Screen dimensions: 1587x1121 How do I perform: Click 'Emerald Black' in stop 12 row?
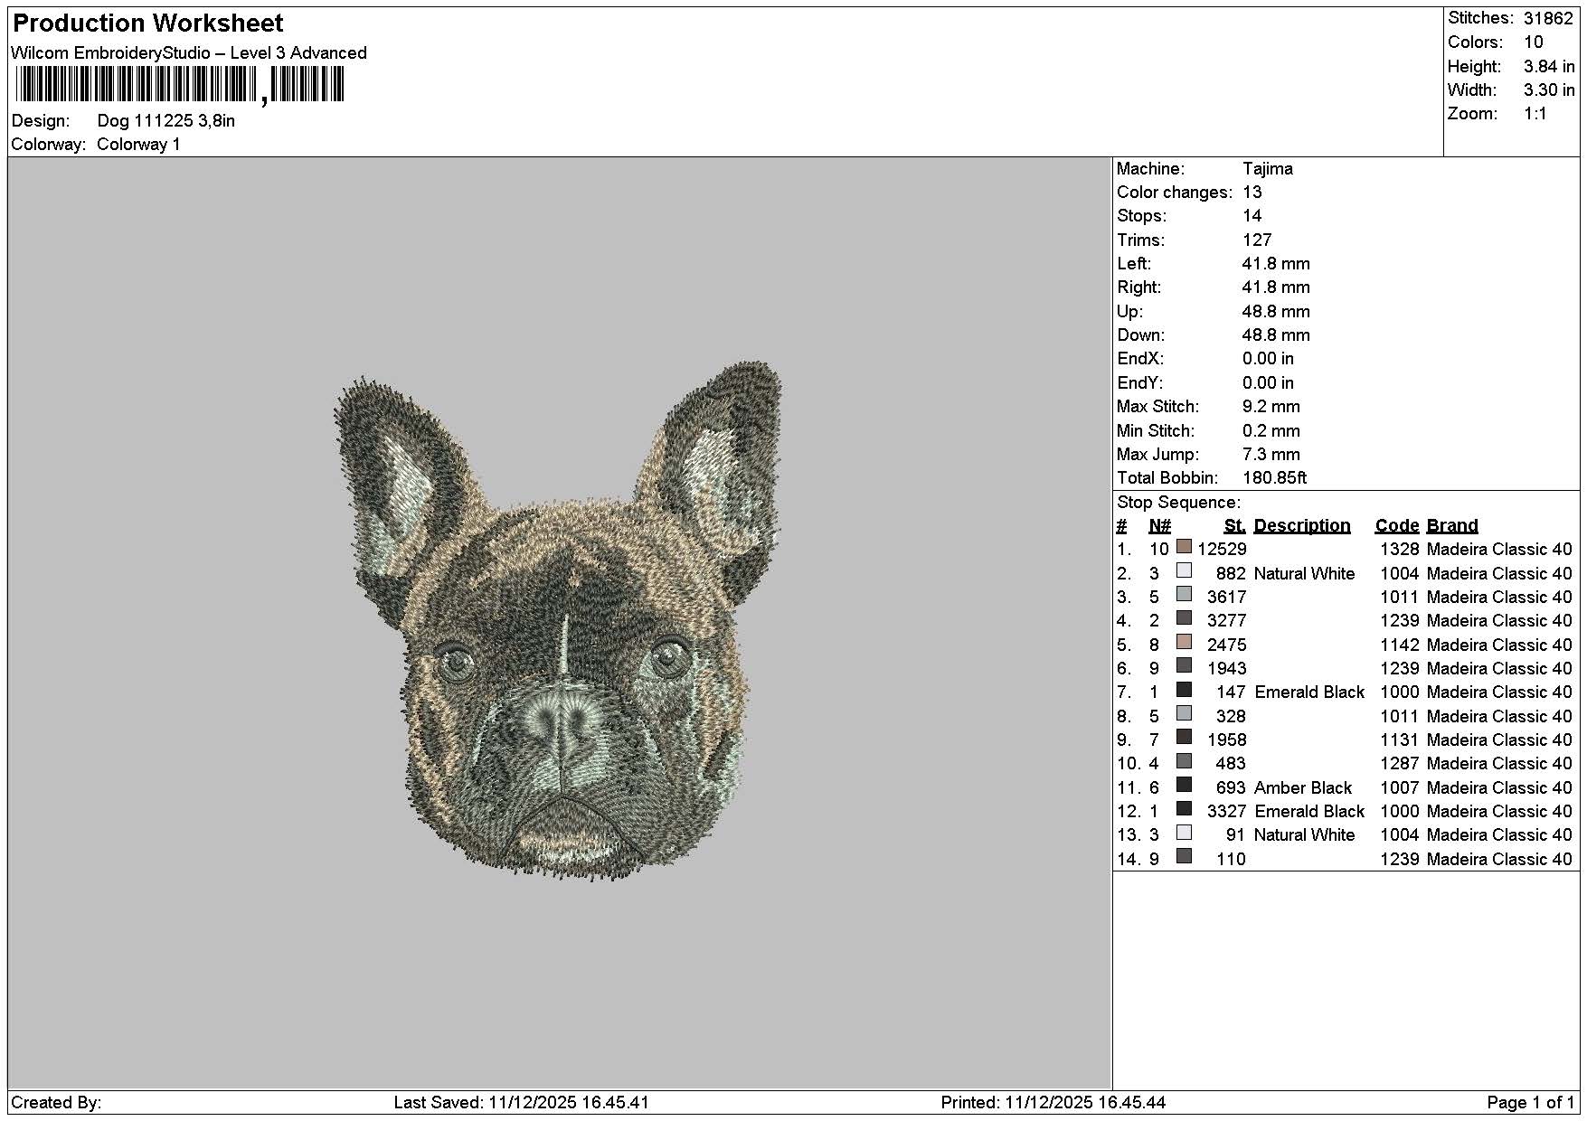(x=1309, y=812)
